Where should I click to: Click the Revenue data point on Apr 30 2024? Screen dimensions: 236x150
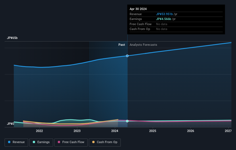coord(127,56)
